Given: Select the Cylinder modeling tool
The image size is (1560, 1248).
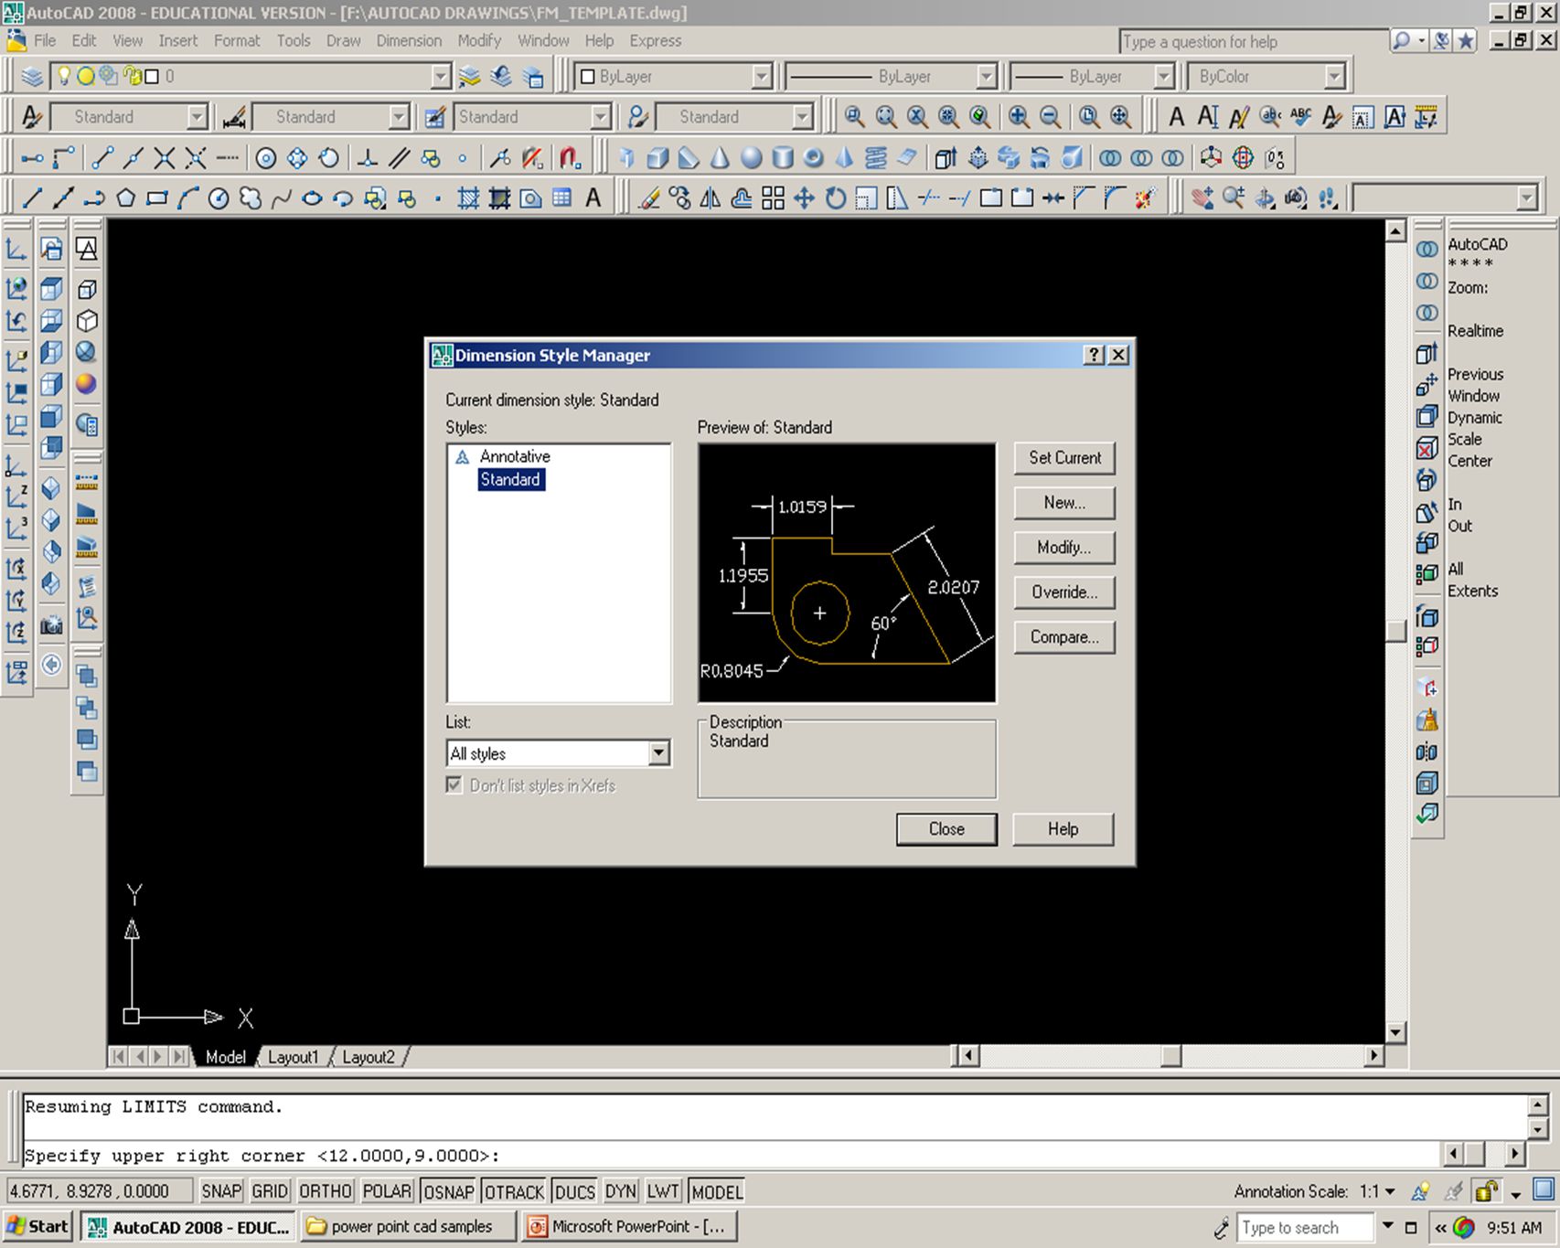Looking at the screenshot, I should [x=782, y=157].
